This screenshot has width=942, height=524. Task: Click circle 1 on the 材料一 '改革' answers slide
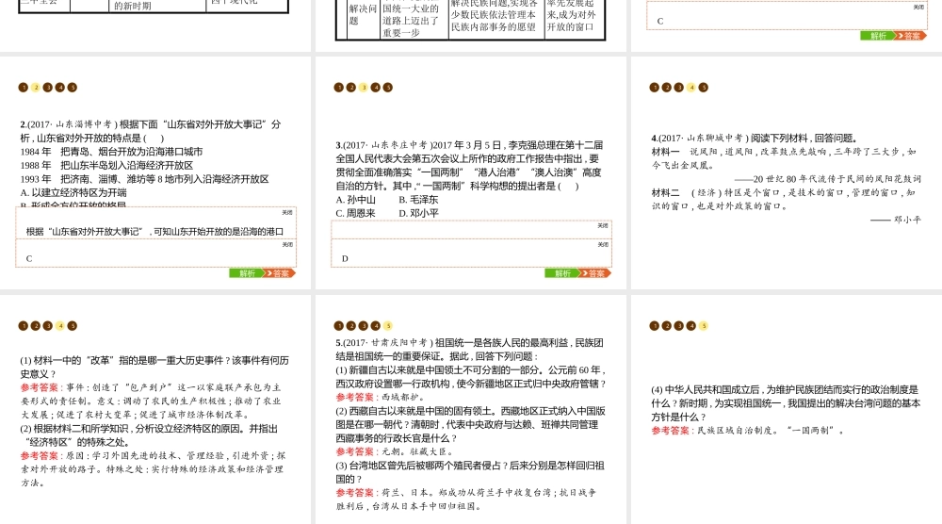click(x=24, y=326)
